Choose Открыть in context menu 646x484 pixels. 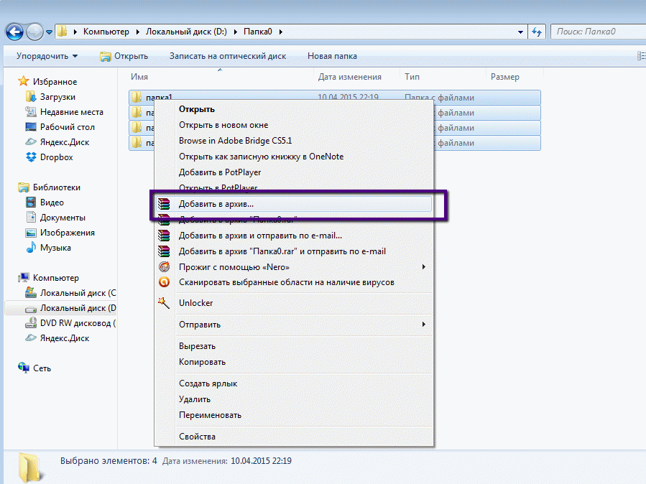[196, 109]
